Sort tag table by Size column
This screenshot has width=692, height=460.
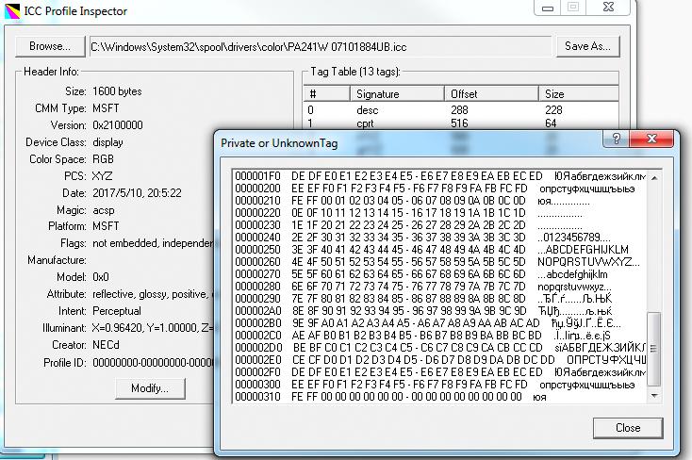point(579,94)
